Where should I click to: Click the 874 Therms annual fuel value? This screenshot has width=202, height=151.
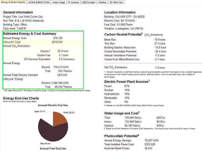[x=65, y=71]
